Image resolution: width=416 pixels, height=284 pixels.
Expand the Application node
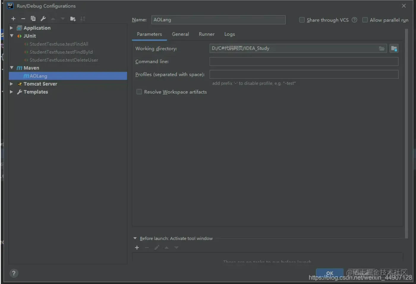pos(11,28)
